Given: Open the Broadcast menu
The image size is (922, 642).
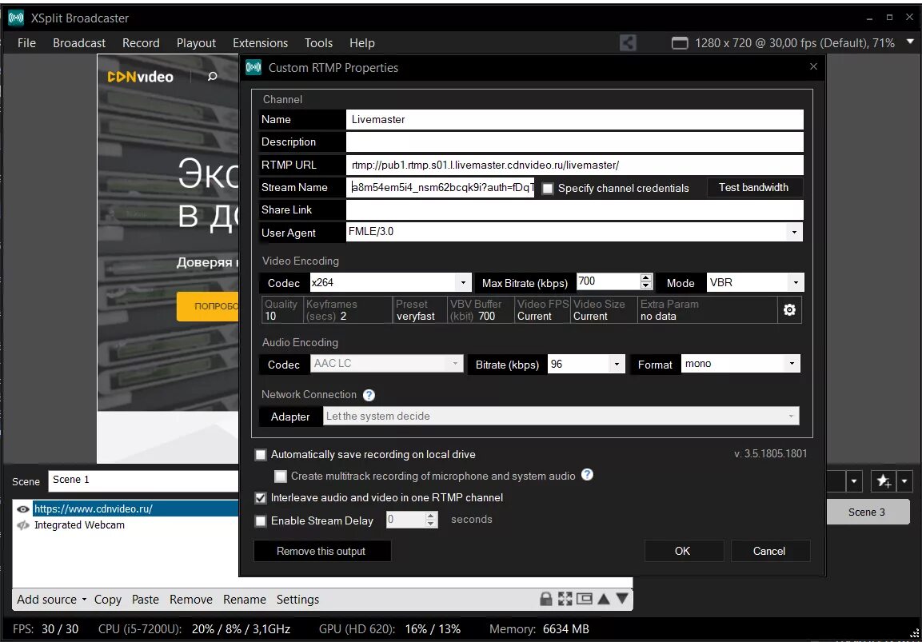Looking at the screenshot, I should [x=79, y=43].
